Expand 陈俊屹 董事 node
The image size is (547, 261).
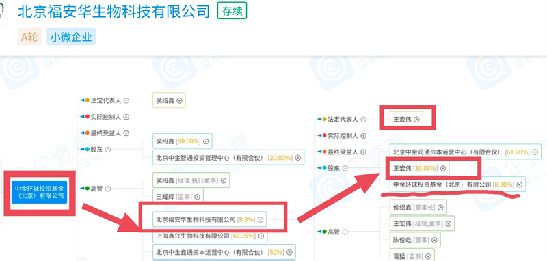coord(434,240)
